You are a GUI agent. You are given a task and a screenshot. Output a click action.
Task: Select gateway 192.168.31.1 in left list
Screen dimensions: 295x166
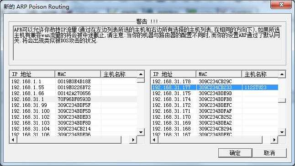pos(74,99)
